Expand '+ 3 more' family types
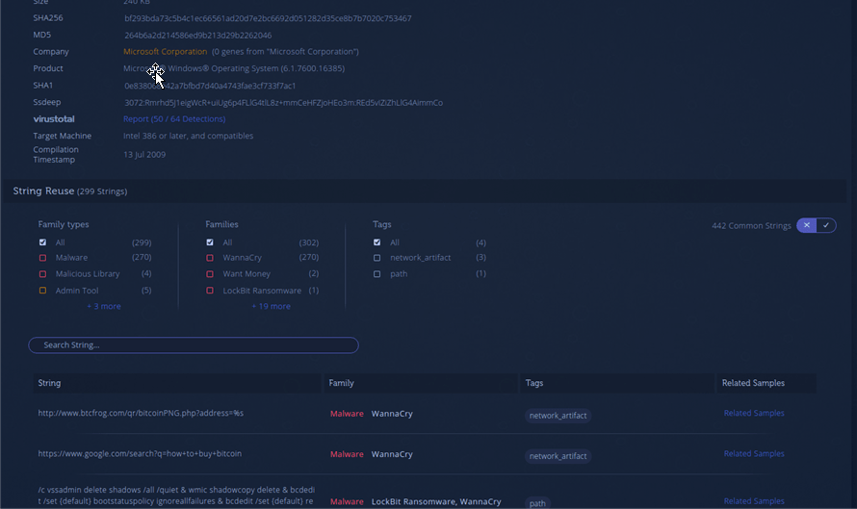Screen dimensions: 857x509 (104, 306)
